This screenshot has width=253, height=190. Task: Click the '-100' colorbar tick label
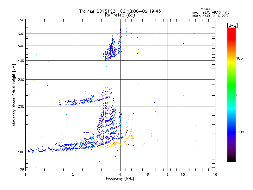point(241,132)
